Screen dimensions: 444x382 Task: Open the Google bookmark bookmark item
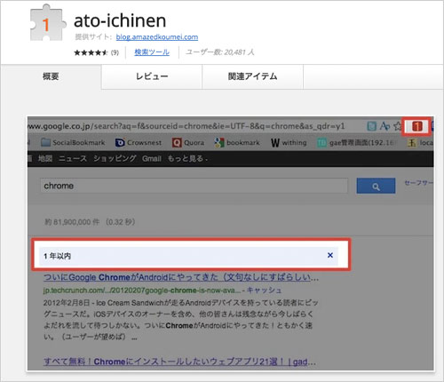tap(237, 143)
